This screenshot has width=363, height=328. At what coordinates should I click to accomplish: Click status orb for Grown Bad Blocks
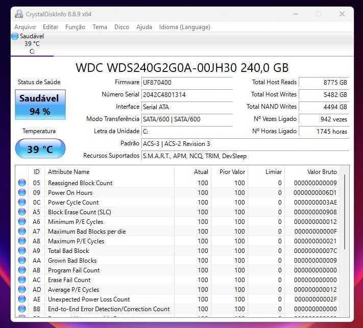[x=22, y=261]
